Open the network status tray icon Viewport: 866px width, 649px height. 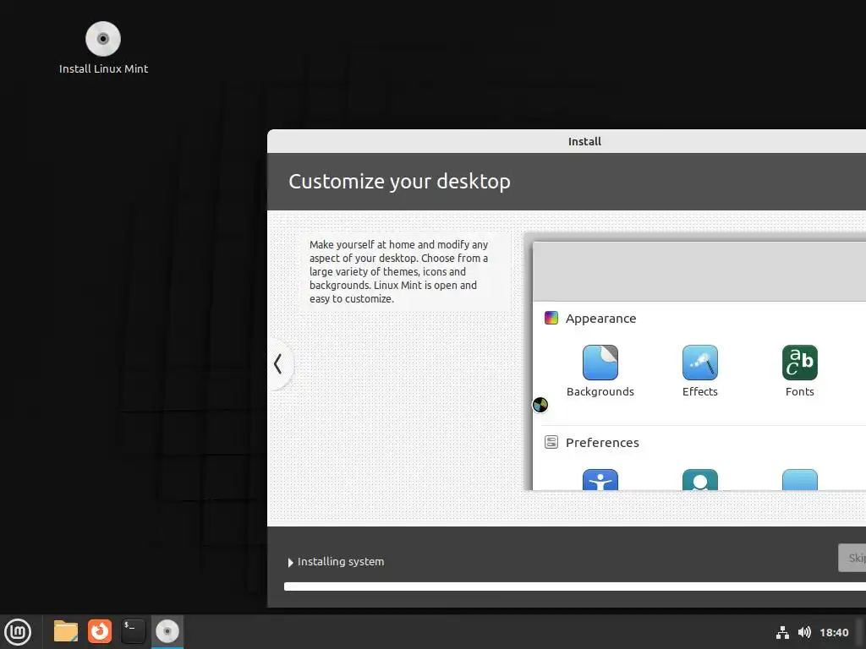pos(782,632)
